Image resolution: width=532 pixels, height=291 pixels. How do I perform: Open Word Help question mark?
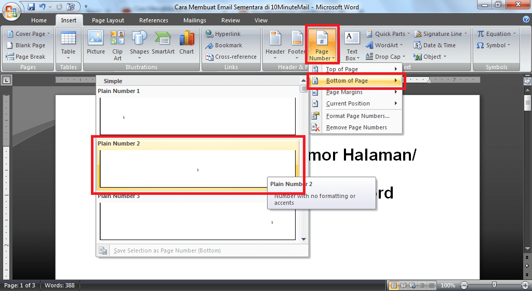pyautogui.click(x=526, y=19)
